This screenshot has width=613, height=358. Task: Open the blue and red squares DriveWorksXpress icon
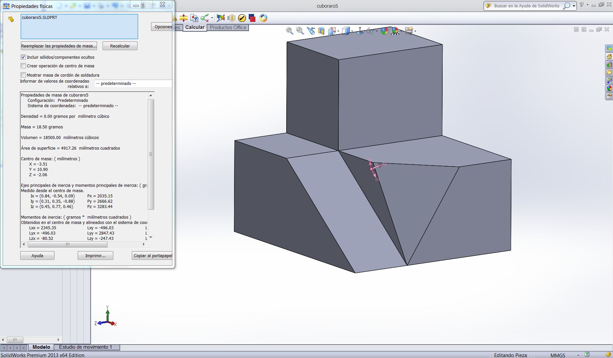(252, 18)
